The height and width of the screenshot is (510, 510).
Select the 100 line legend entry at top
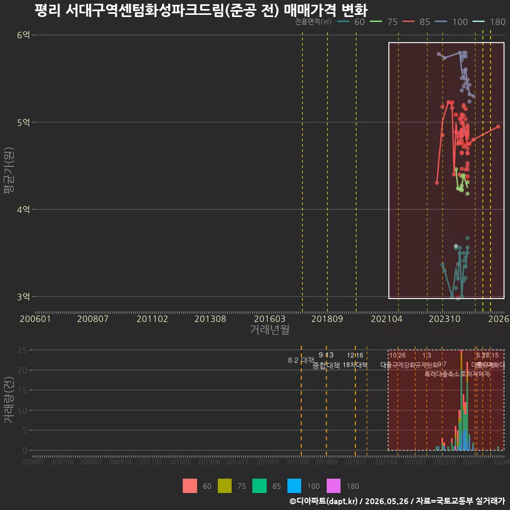click(451, 22)
